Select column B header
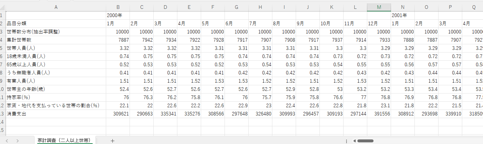Screen dimensions: 483x144 point(118,7)
